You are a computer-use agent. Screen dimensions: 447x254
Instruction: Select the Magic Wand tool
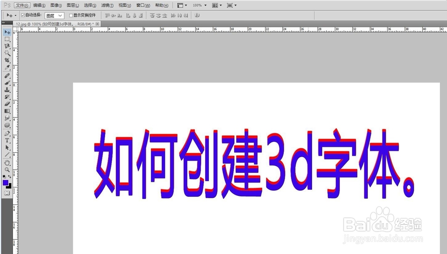click(x=7, y=53)
